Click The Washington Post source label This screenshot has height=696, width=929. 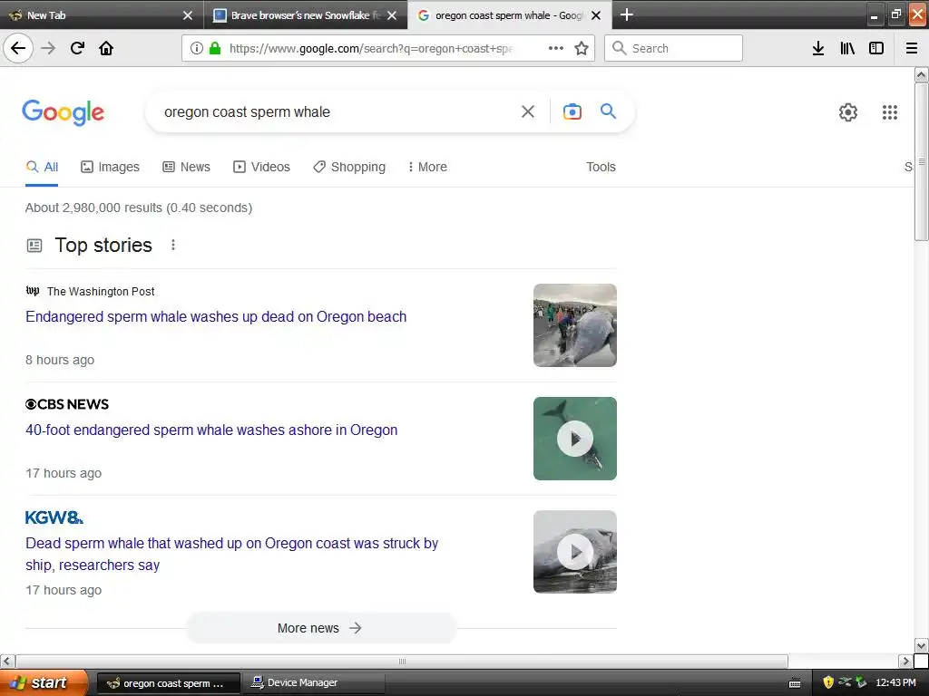(101, 291)
